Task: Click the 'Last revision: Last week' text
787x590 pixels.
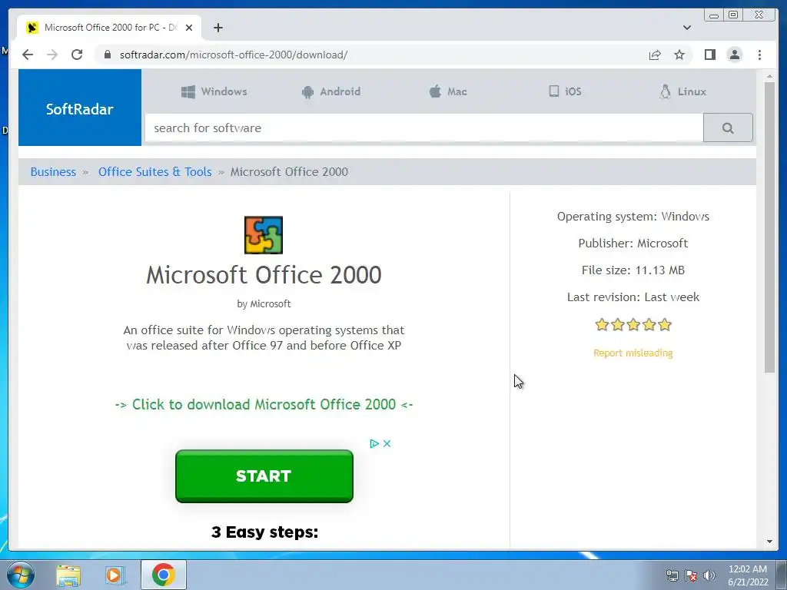Action: tap(633, 297)
